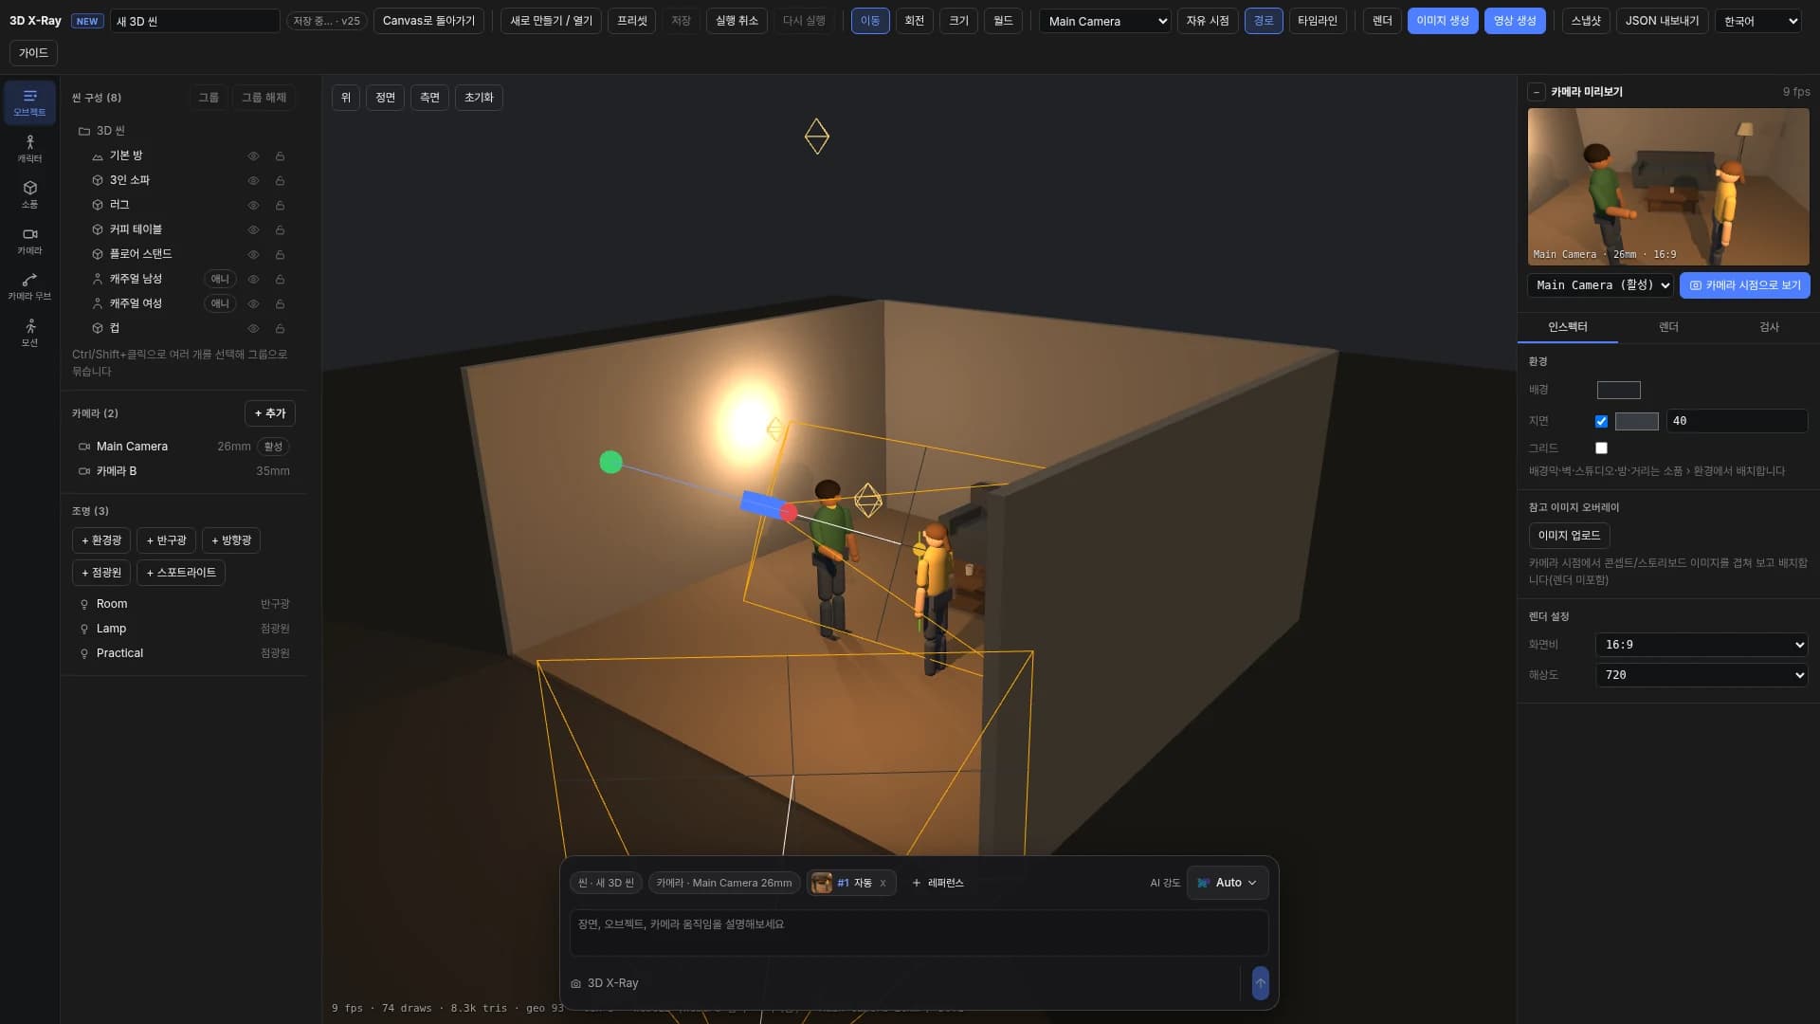1820x1024 pixels.
Task: Open the 한국어 language dropdown
Action: pyautogui.click(x=1758, y=21)
